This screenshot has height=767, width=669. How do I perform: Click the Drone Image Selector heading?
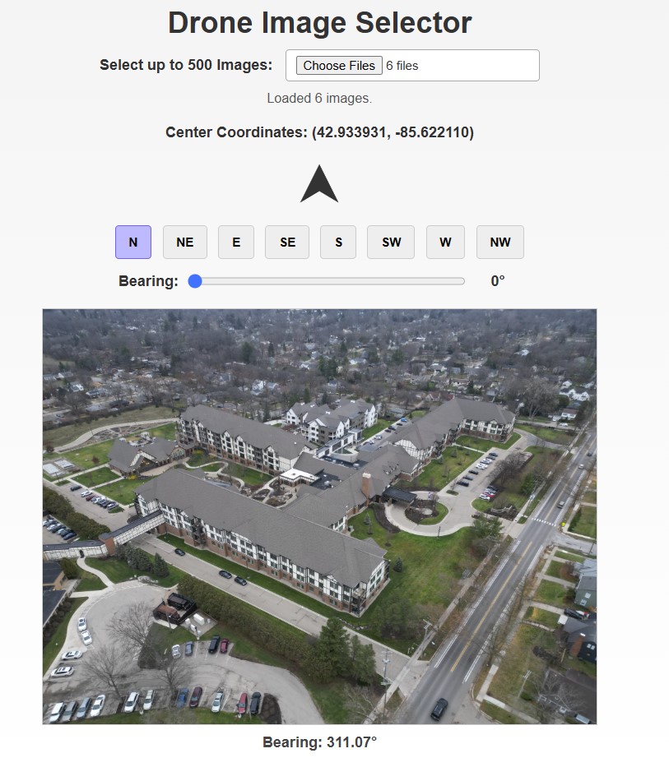pyautogui.click(x=320, y=22)
